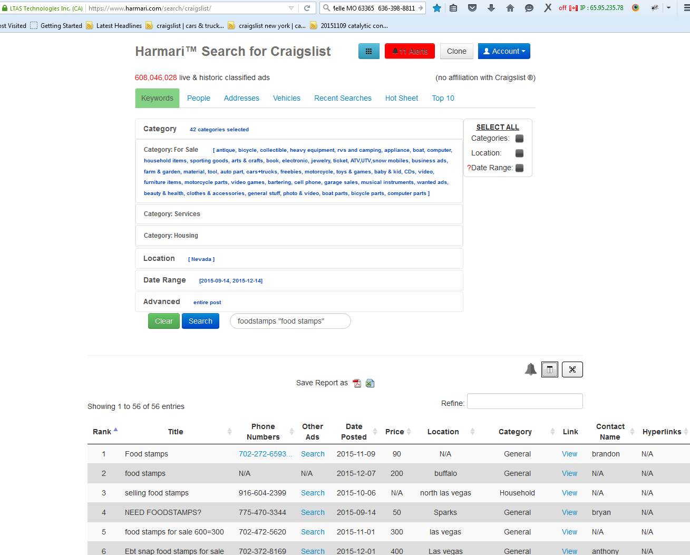Click the chat bubble browser icon
Viewport: 690px width, 555px height.
click(x=529, y=8)
